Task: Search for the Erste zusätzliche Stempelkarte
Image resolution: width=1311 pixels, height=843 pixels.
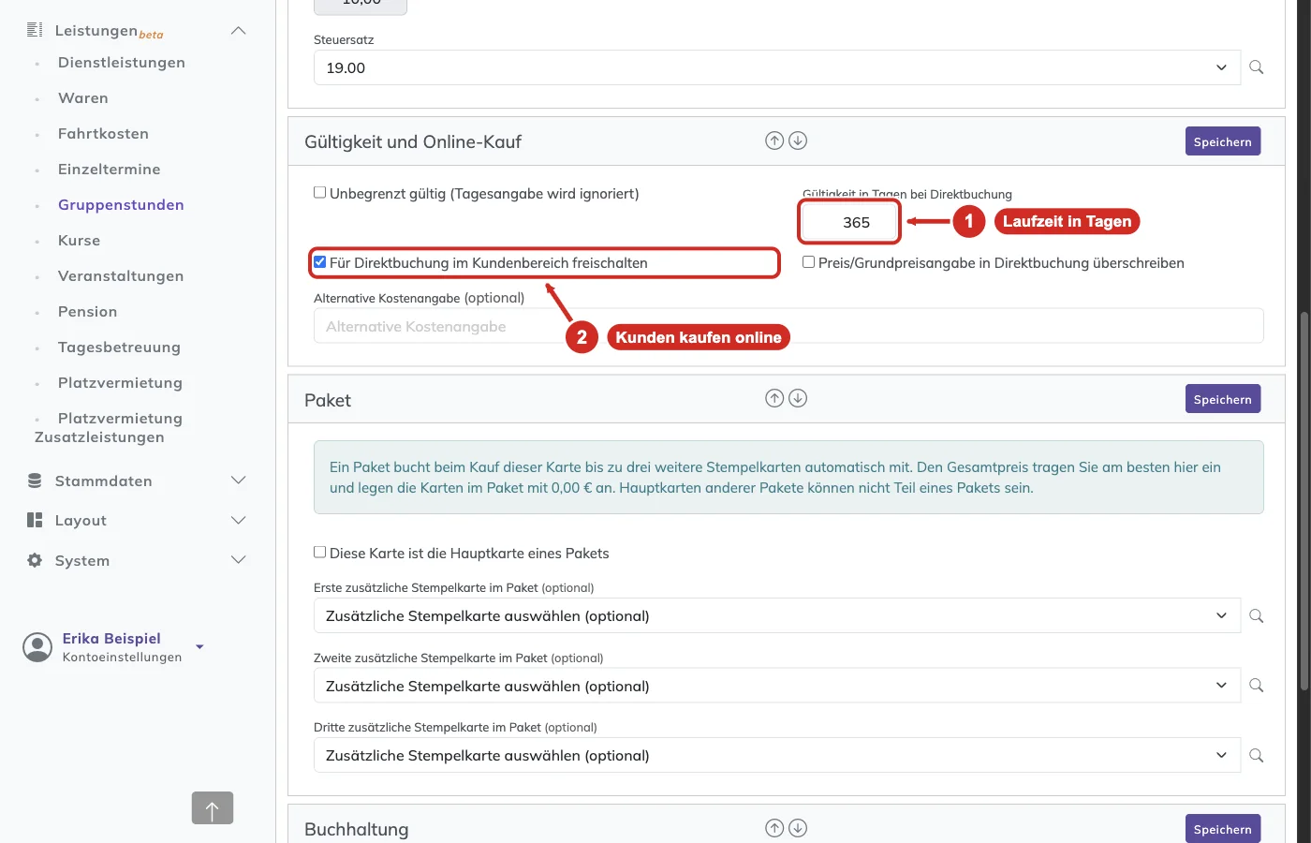Action: pos(1257,615)
